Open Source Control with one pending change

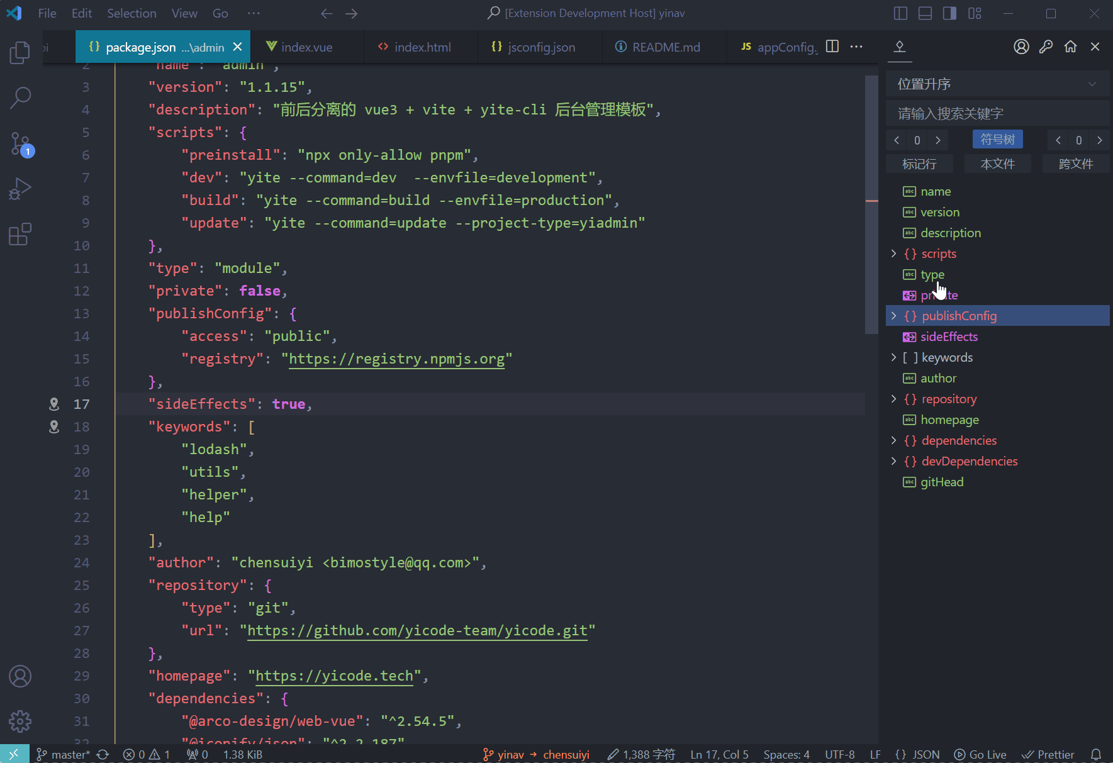coord(20,143)
